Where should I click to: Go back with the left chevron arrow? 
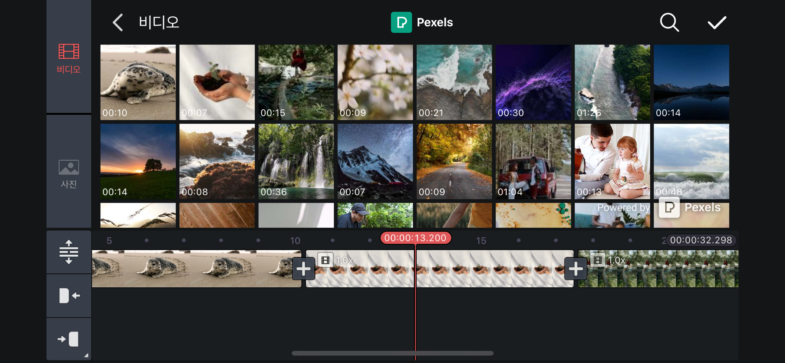(118, 22)
